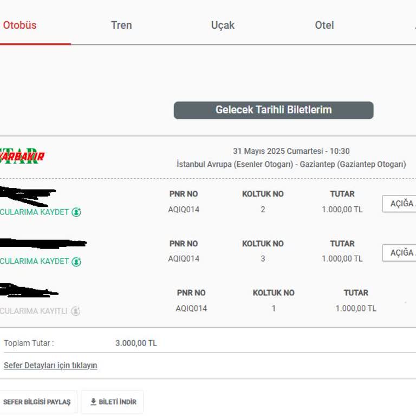The width and height of the screenshot is (416, 416).
Task: Click the Bileti İndir button label
Action: click(118, 402)
